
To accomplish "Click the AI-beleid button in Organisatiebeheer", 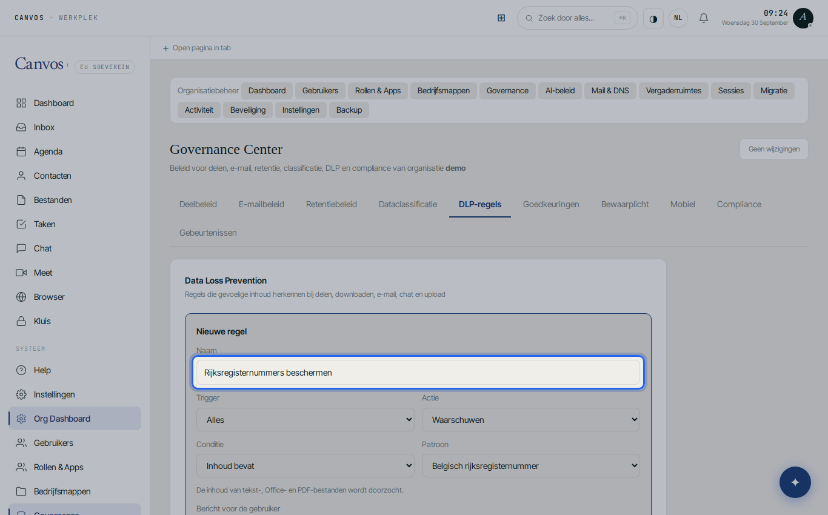I will click(x=560, y=91).
